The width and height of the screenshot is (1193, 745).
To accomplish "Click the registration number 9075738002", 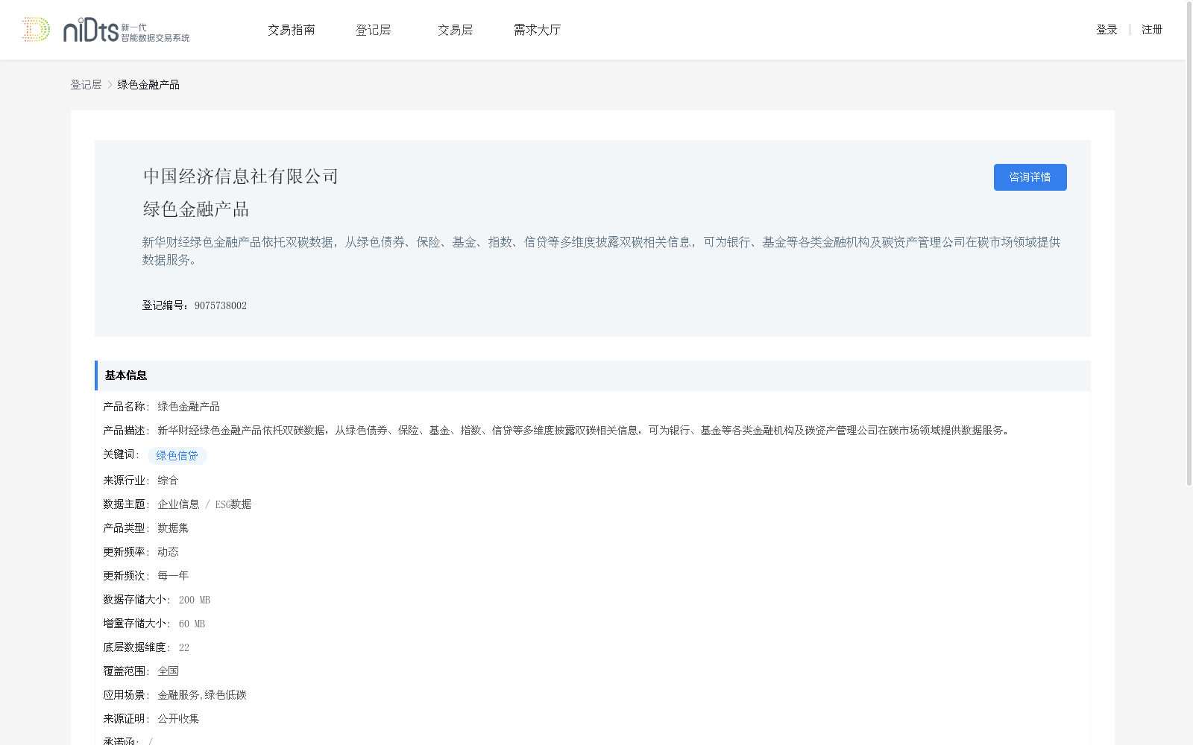I will click(221, 305).
